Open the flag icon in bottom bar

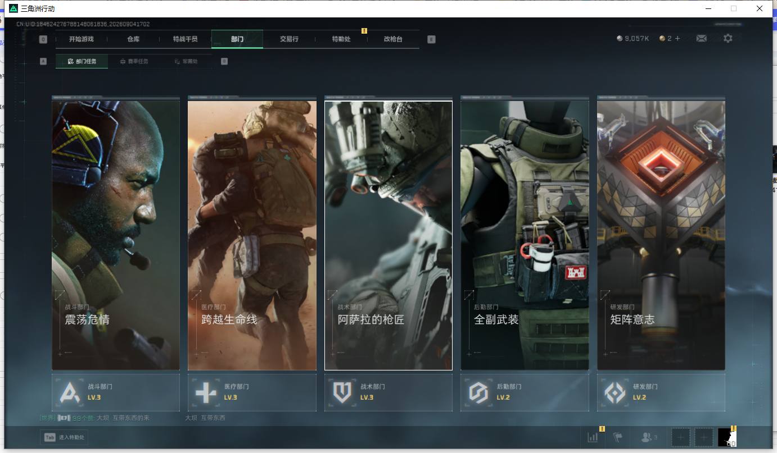(x=618, y=437)
